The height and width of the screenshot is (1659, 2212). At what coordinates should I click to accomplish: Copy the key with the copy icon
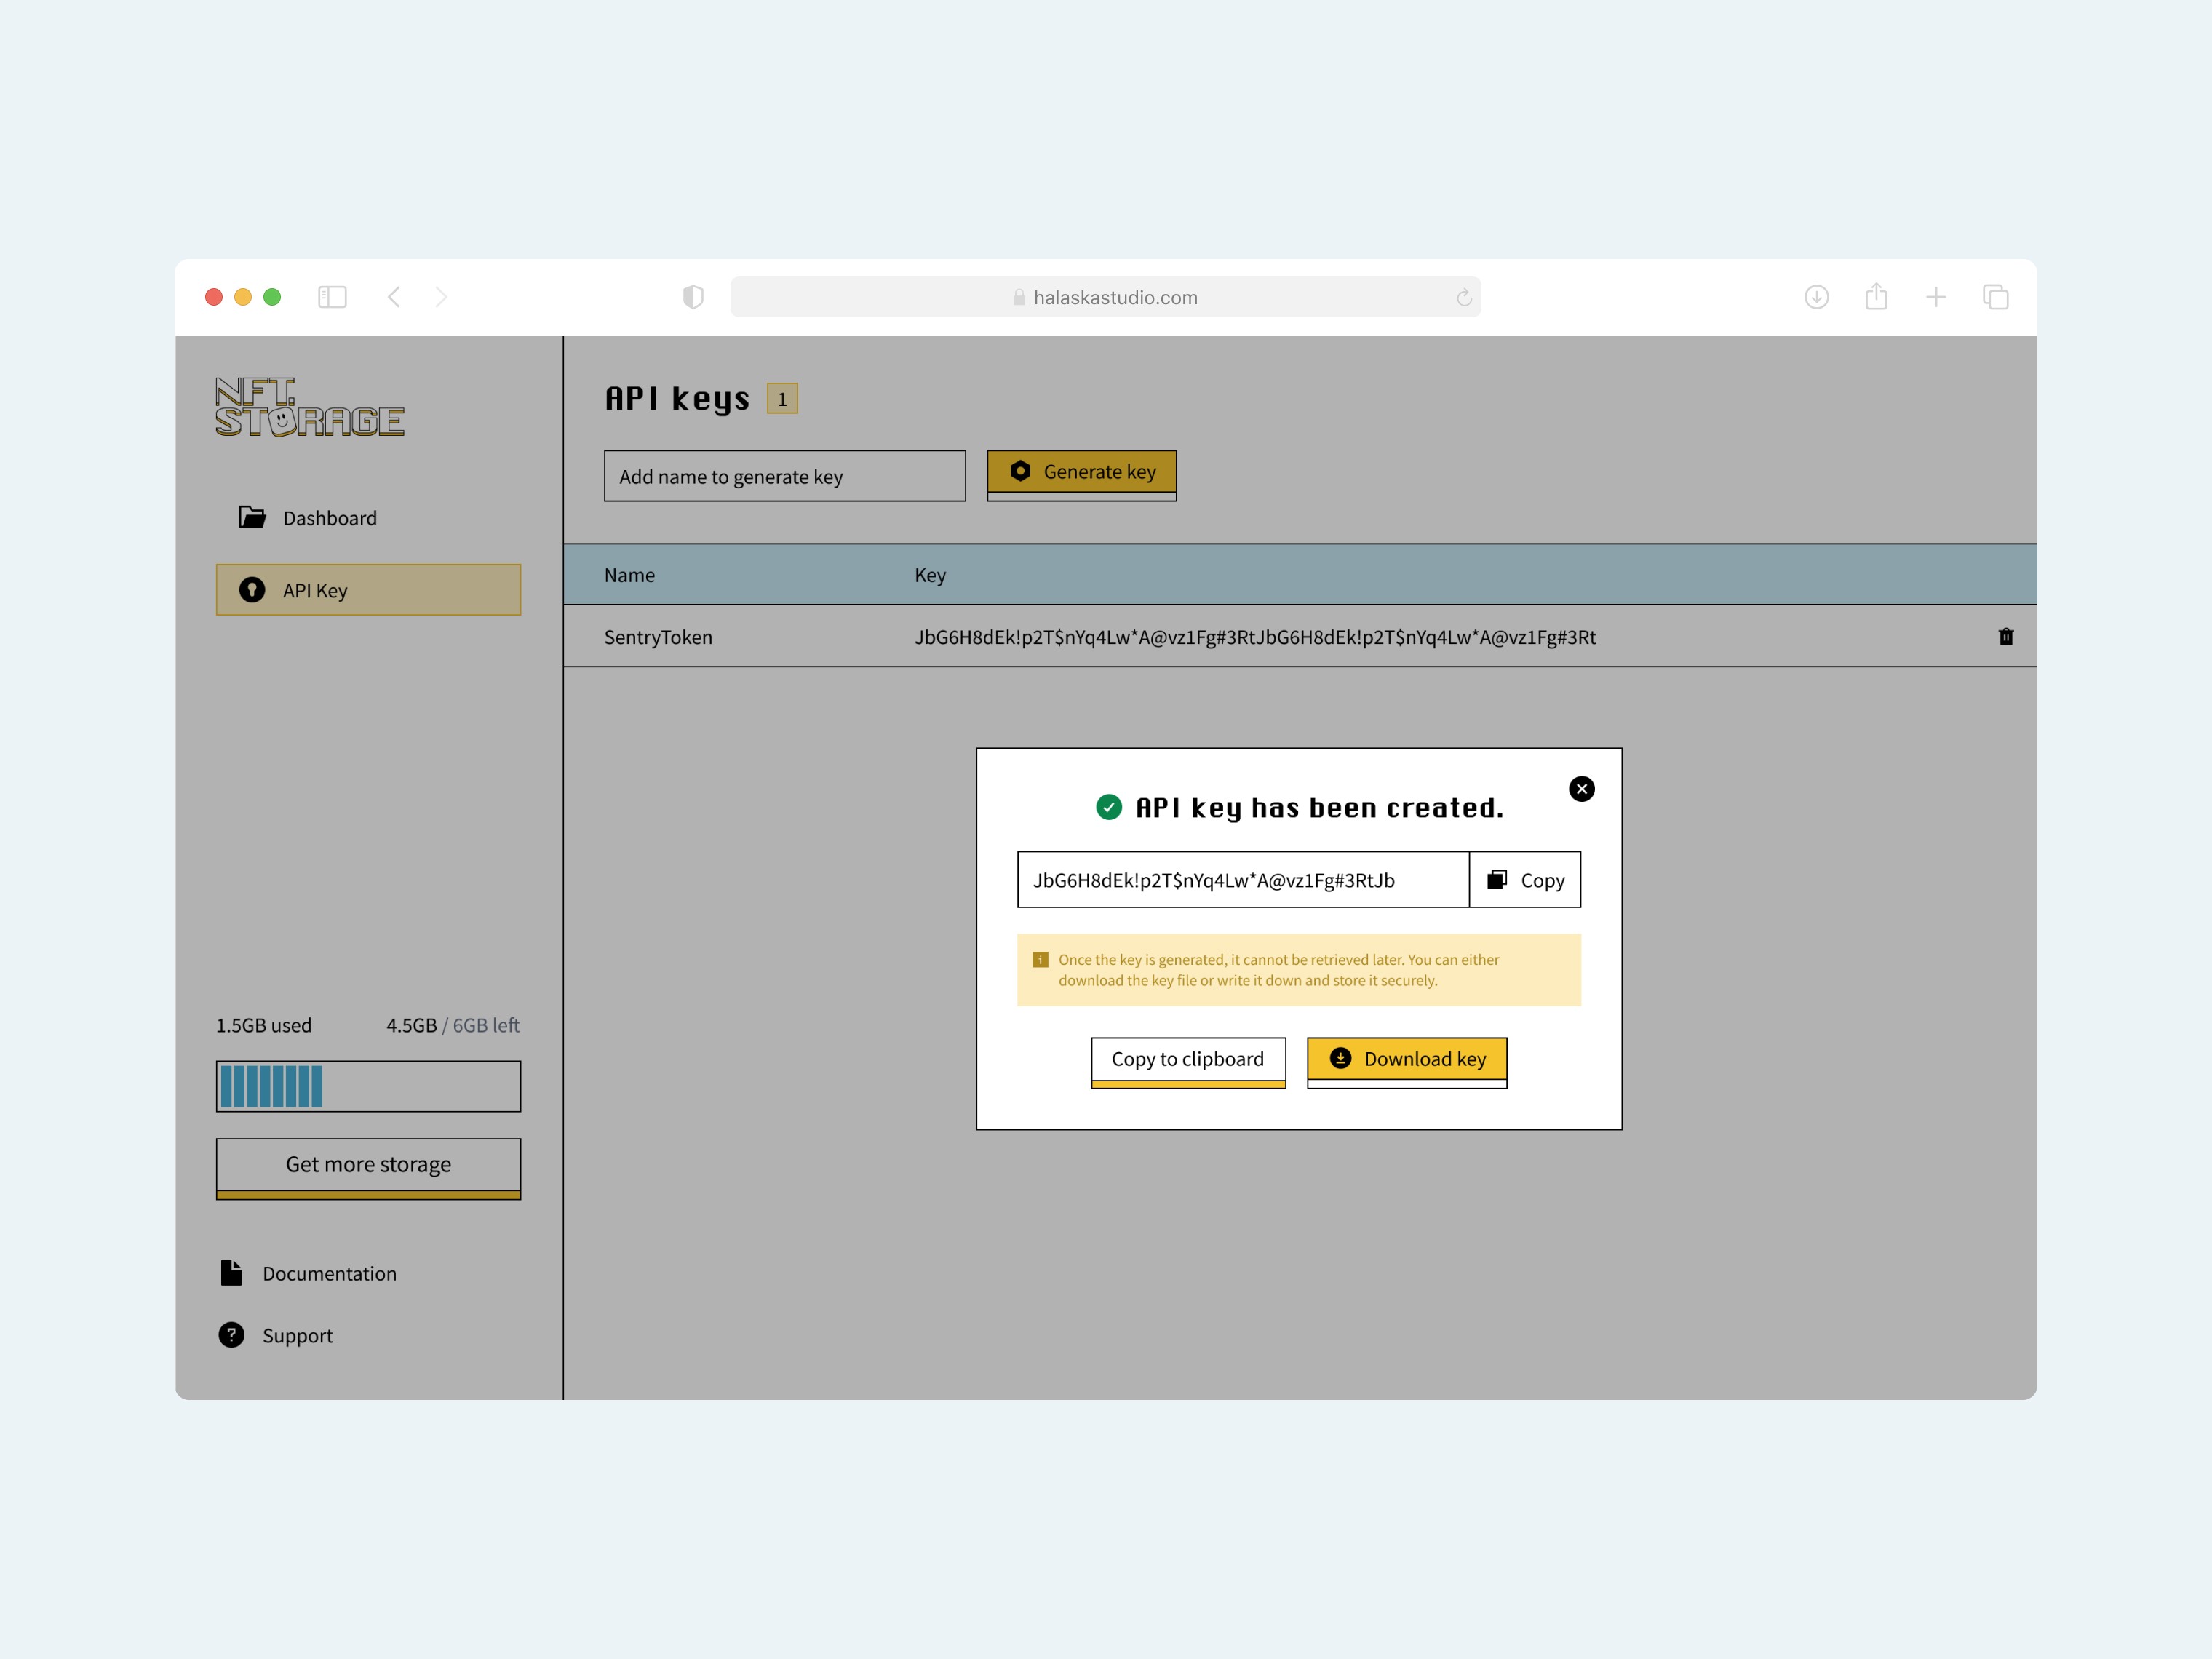(1496, 880)
